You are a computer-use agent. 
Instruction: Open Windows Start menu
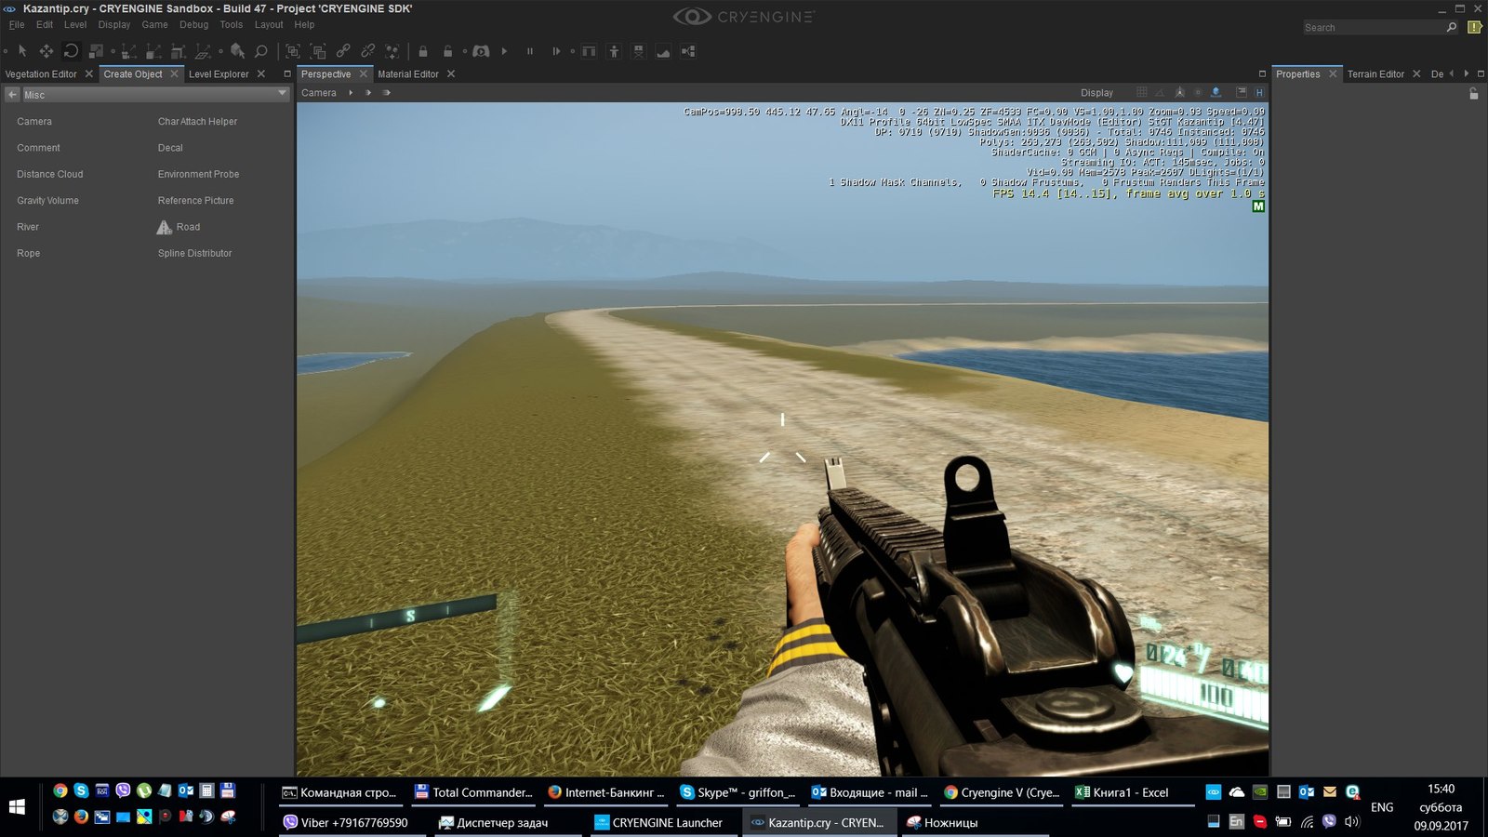(x=17, y=807)
